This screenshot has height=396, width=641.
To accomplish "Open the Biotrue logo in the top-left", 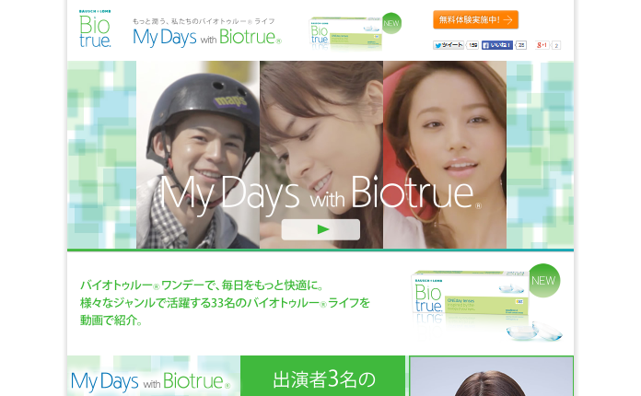I will (95, 29).
